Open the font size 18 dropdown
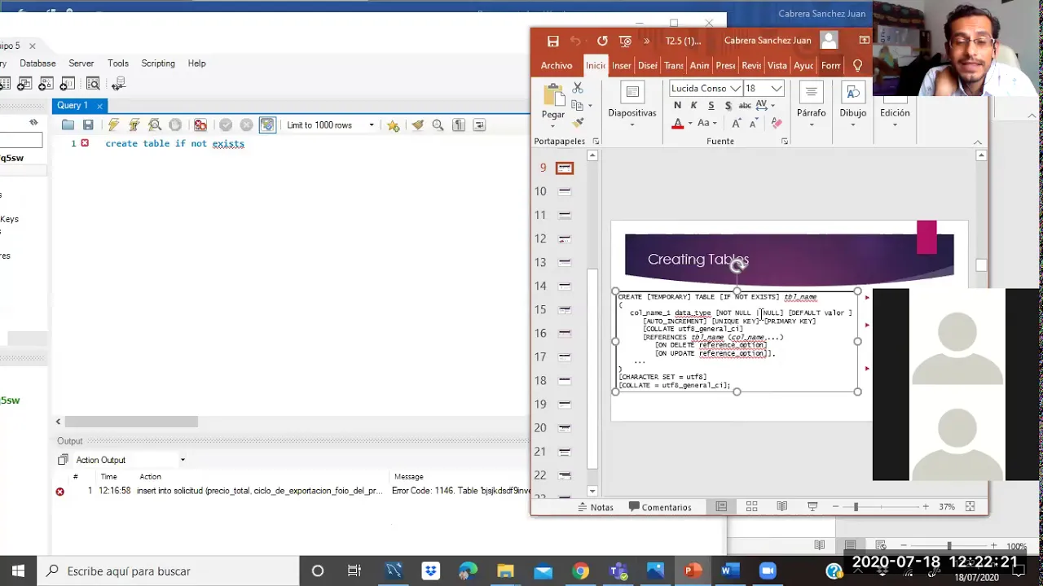 (777, 88)
